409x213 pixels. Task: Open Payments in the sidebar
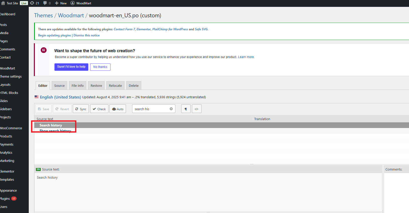pyautogui.click(x=7, y=144)
